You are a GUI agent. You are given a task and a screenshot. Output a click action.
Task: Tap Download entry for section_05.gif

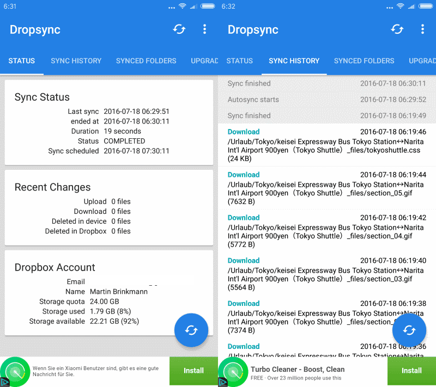(x=326, y=188)
